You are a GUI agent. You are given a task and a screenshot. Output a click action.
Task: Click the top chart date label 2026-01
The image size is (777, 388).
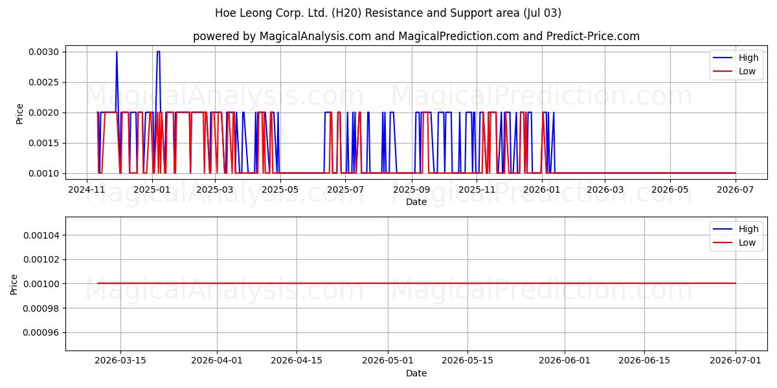pos(542,189)
